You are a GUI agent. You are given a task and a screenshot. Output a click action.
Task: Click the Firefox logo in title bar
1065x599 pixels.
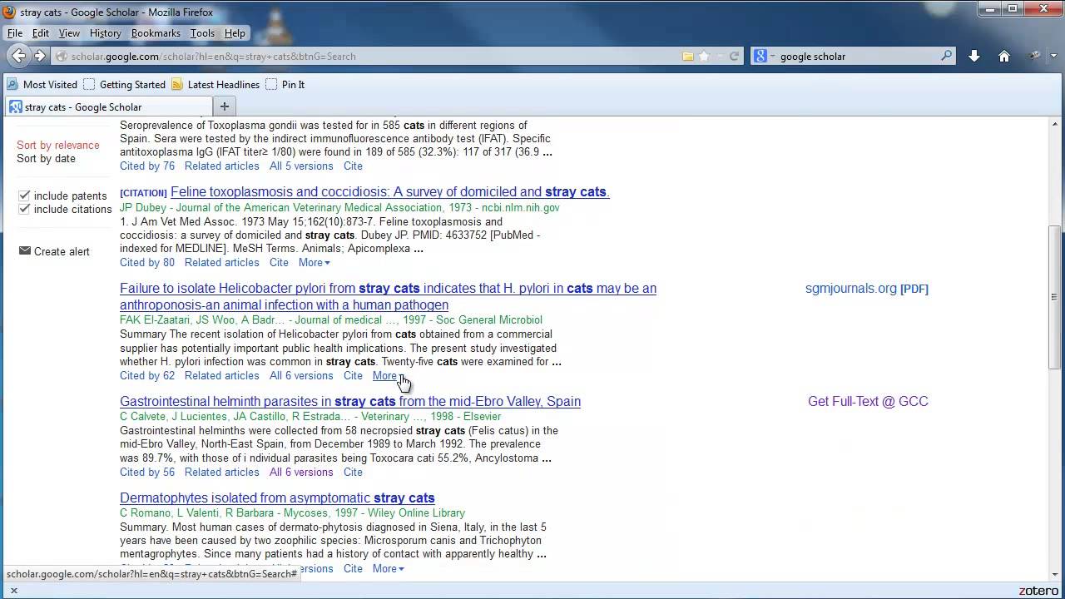coord(9,12)
